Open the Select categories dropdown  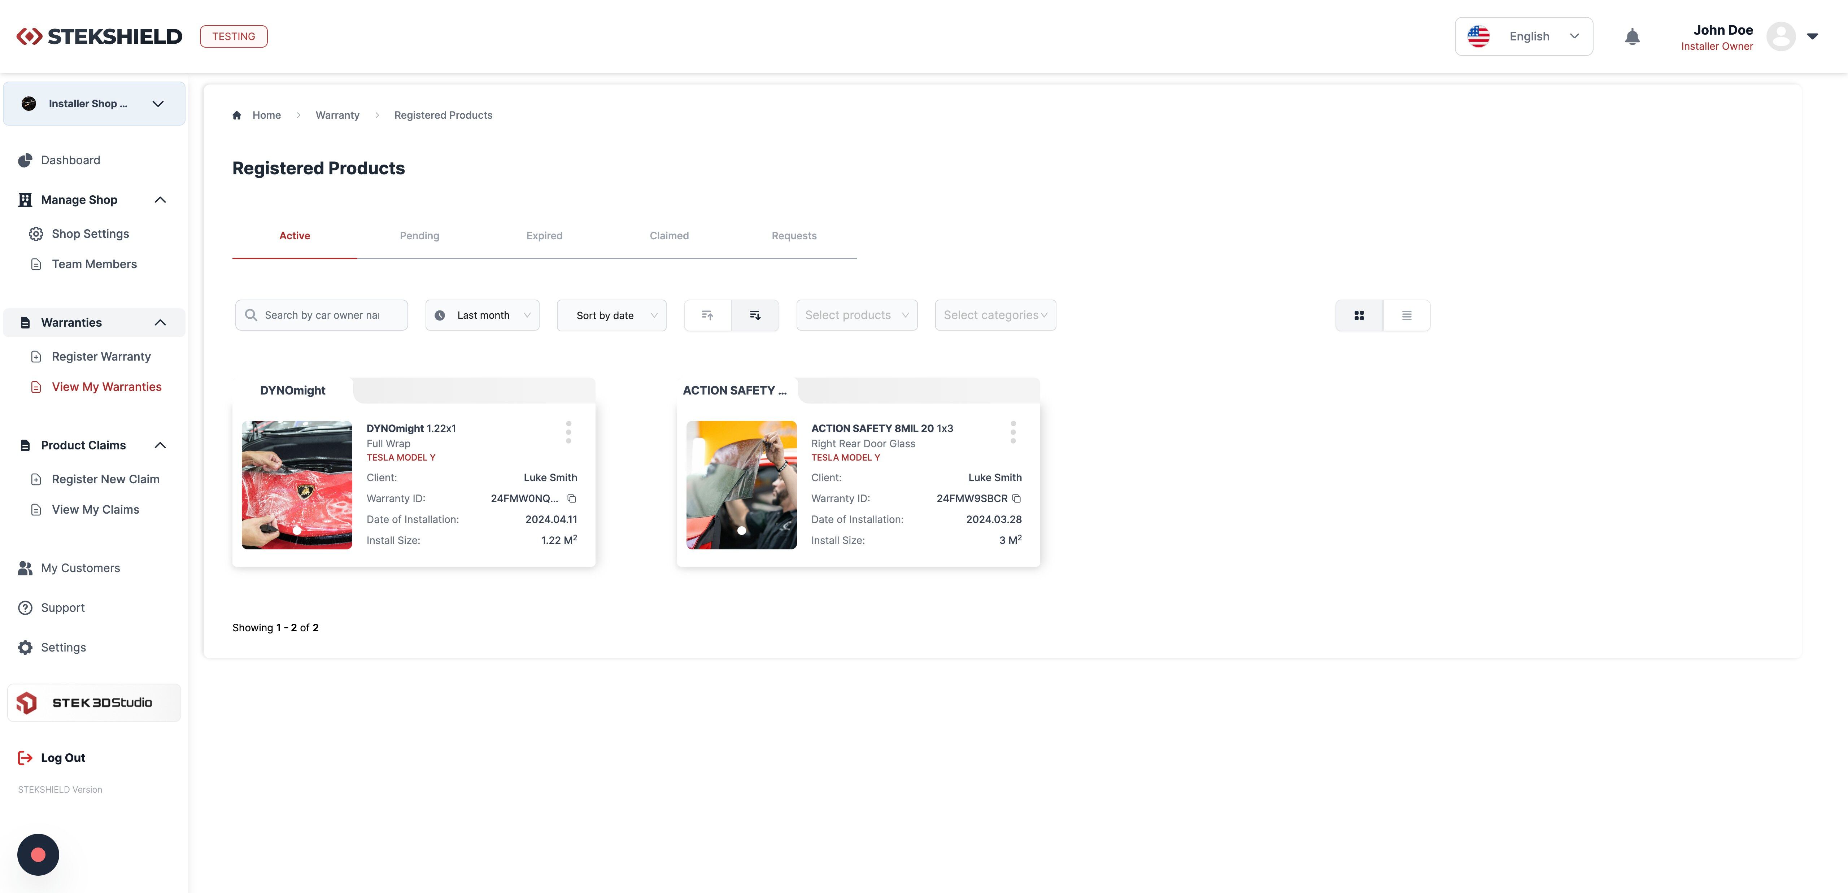(x=995, y=315)
